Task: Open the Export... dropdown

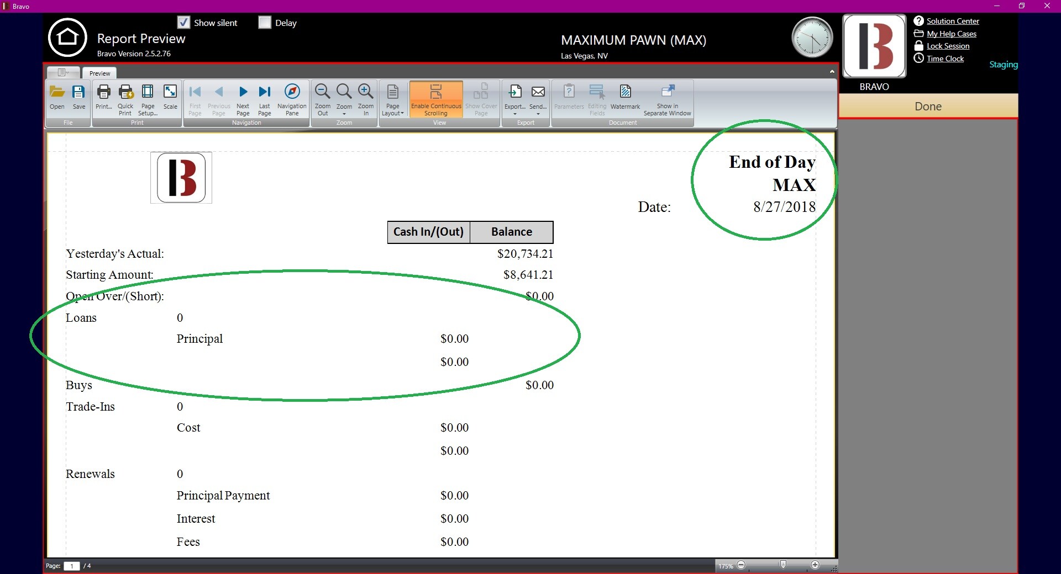Action: (515, 99)
